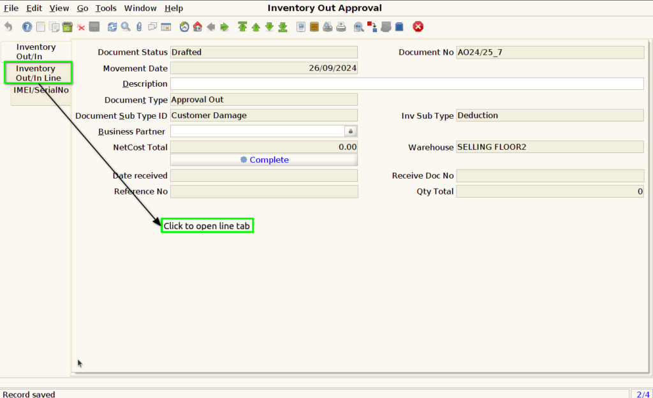Screen dimensions: 653x398
Task: Open the Window menu
Action: 140,8
